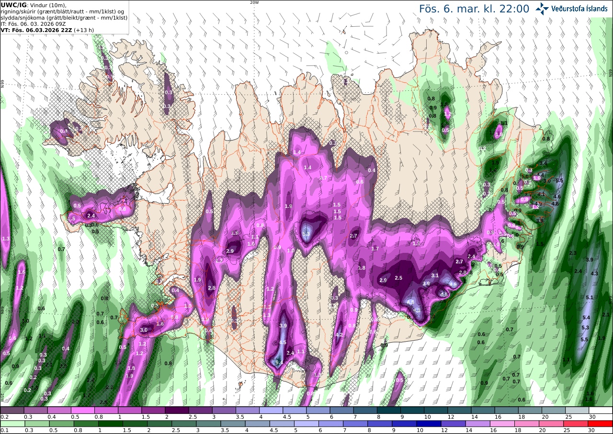
Task: Click the 20W longitude label at the top edge
Action: (255, 2)
